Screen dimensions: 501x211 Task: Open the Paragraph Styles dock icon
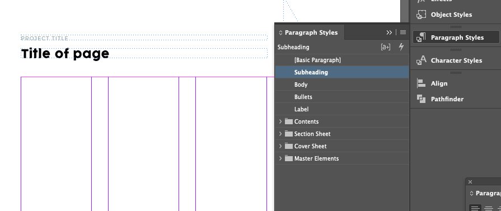tap(422, 37)
